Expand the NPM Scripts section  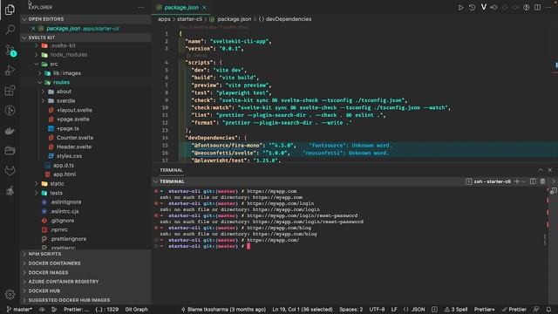click(85, 254)
